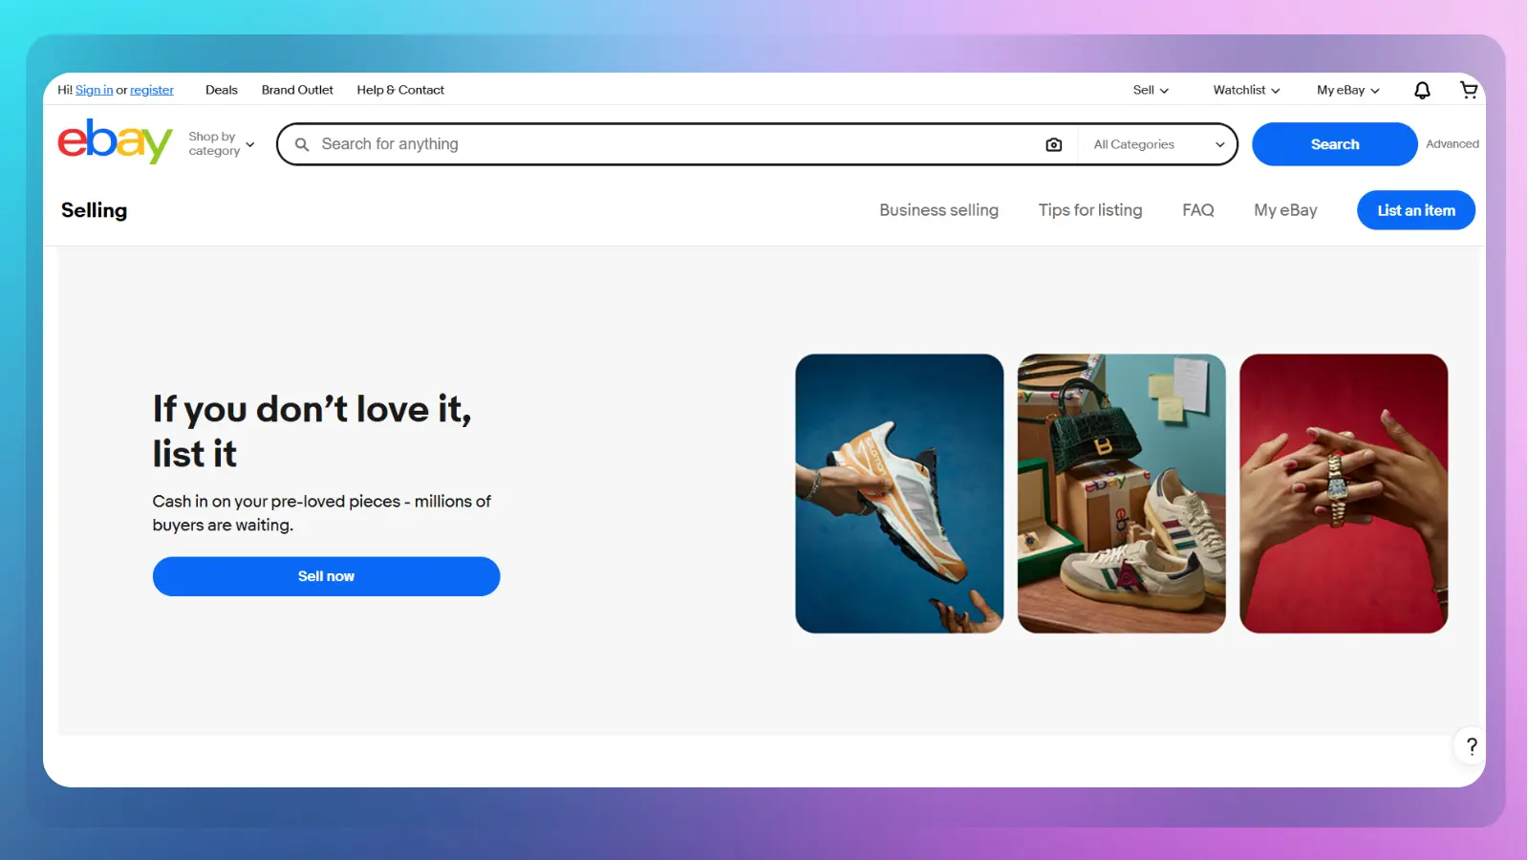
Task: Expand the Sell dropdown
Action: tap(1151, 90)
